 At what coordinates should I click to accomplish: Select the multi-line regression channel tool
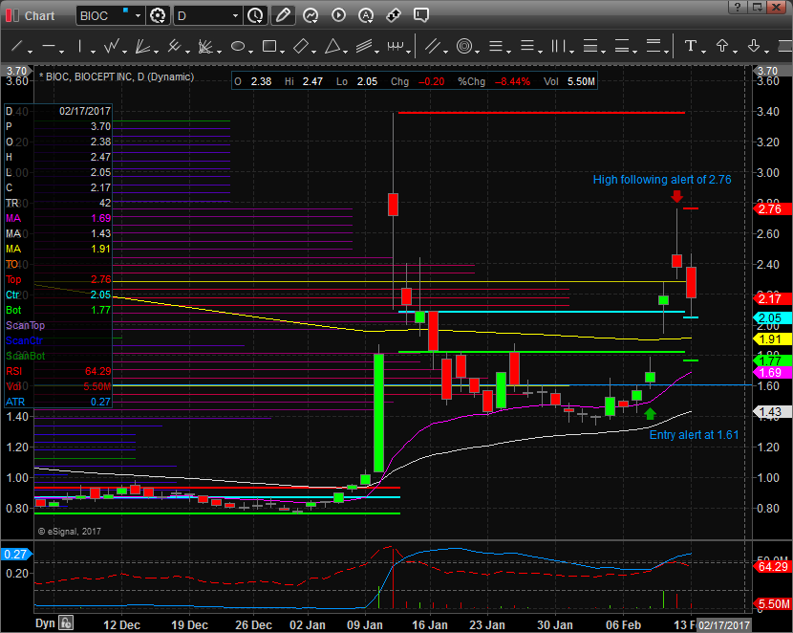[x=364, y=47]
